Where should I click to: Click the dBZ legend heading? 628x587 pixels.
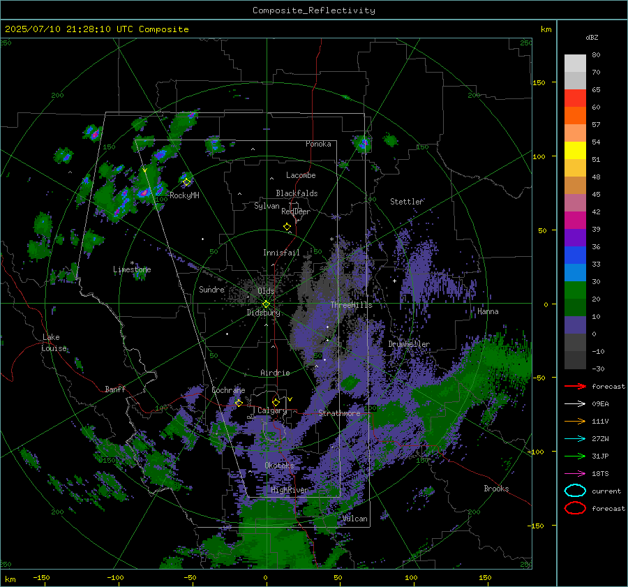[592, 37]
